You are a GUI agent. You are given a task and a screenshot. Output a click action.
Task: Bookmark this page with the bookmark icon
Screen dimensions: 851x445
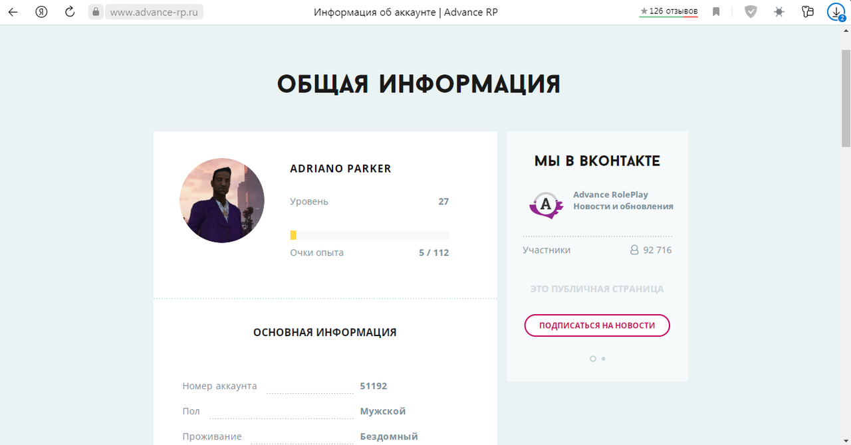[716, 12]
